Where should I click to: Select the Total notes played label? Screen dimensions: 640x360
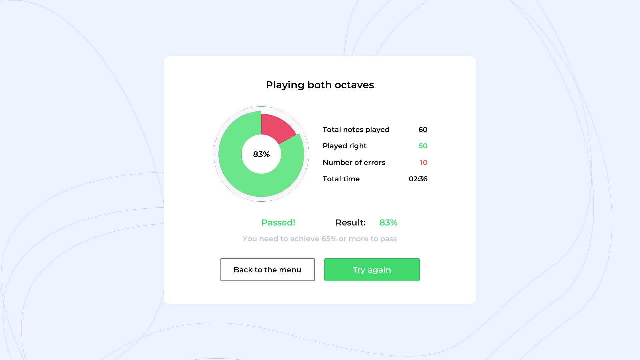(x=356, y=130)
